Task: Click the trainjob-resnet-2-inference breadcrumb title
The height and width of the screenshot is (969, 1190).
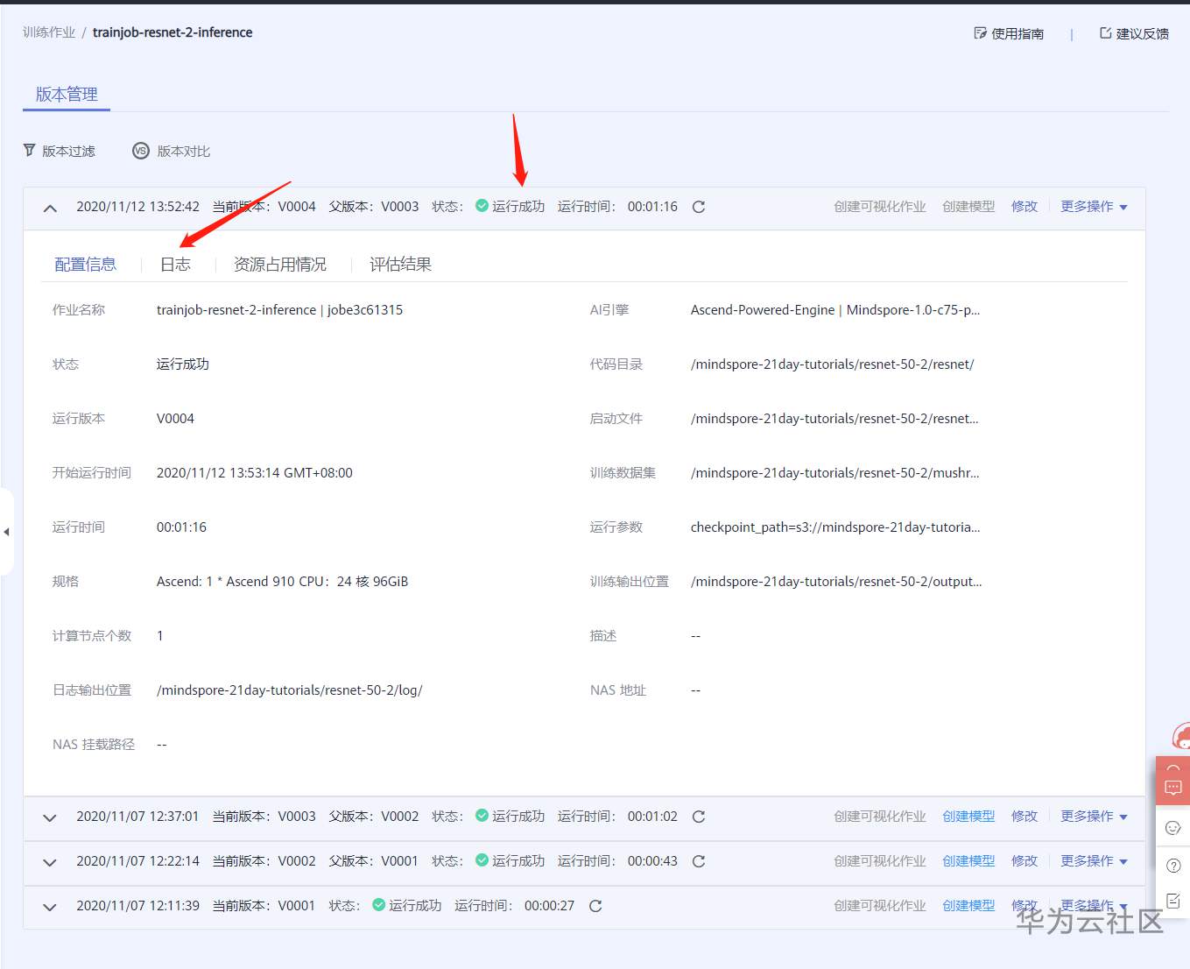Action: [173, 32]
